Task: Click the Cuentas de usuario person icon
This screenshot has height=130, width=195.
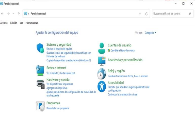Action: pos(102,48)
